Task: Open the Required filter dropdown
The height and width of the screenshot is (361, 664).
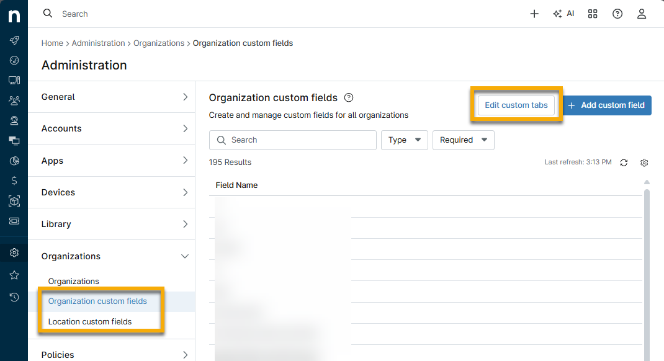Action: coord(463,140)
